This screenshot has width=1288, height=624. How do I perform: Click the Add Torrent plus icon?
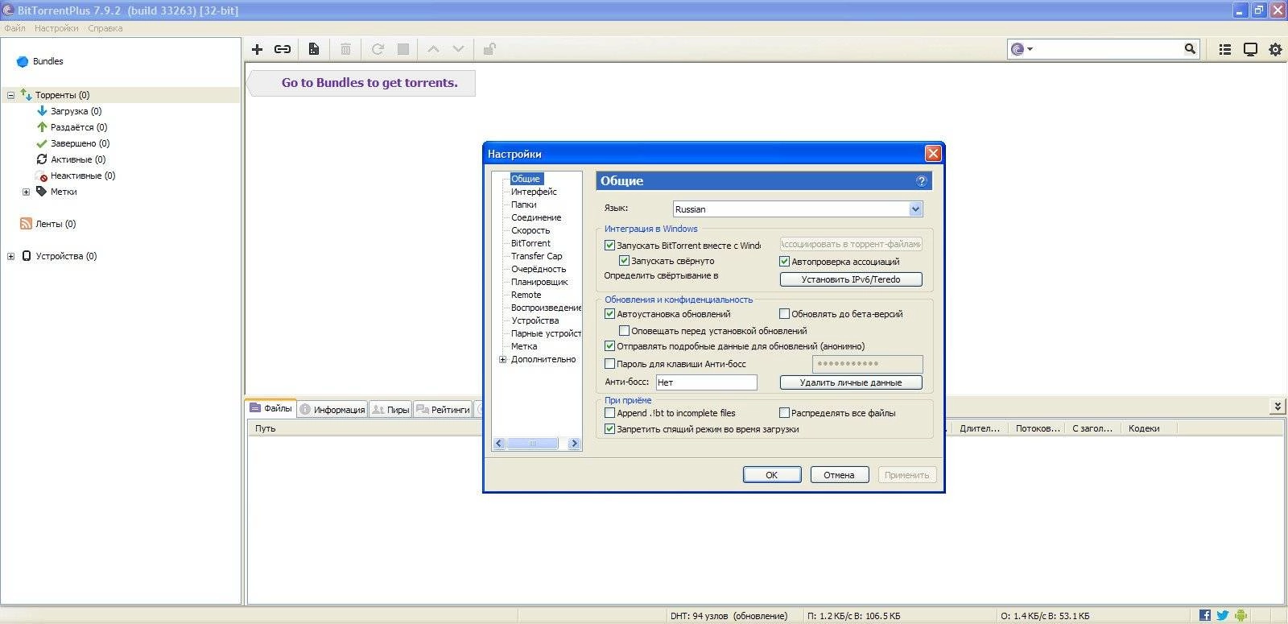click(x=258, y=49)
